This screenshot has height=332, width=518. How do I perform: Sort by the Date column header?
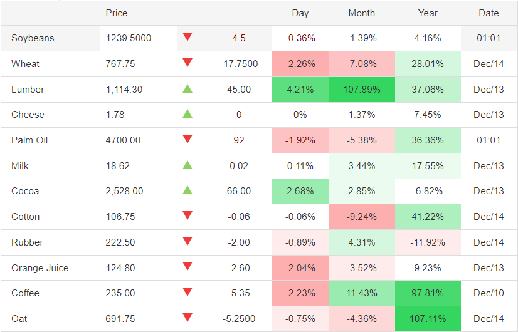pos(489,13)
